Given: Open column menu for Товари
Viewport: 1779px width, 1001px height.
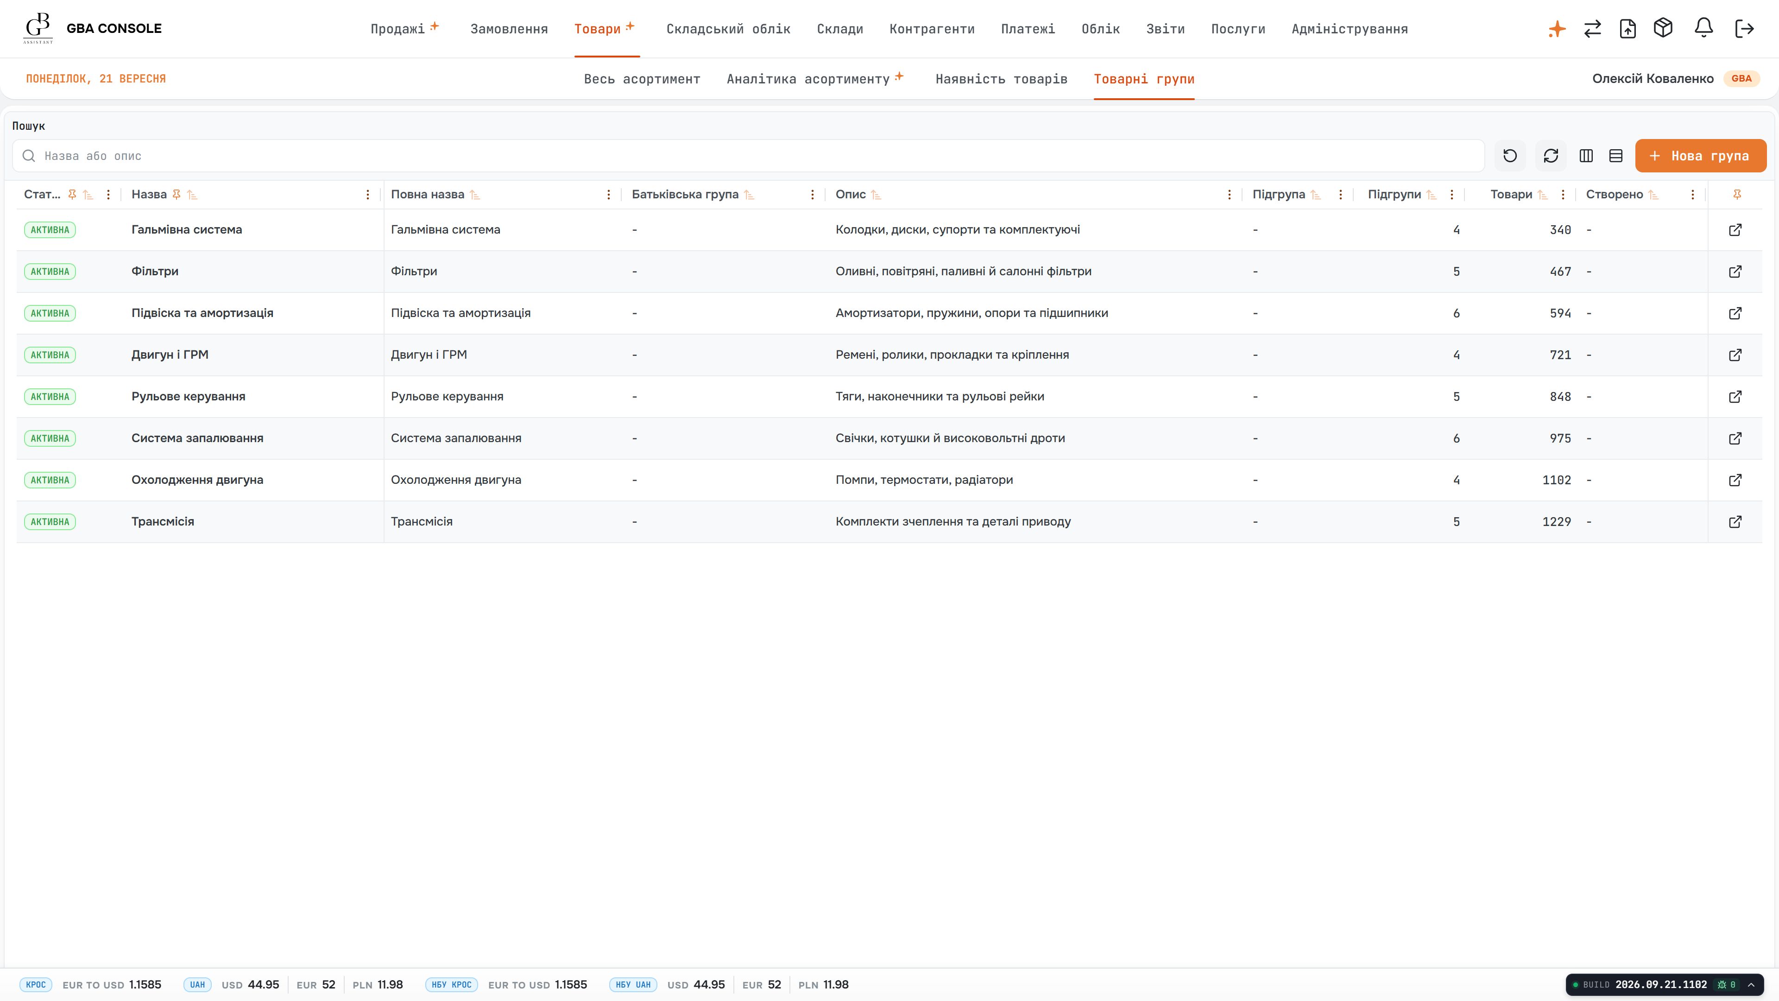Looking at the screenshot, I should (1563, 195).
